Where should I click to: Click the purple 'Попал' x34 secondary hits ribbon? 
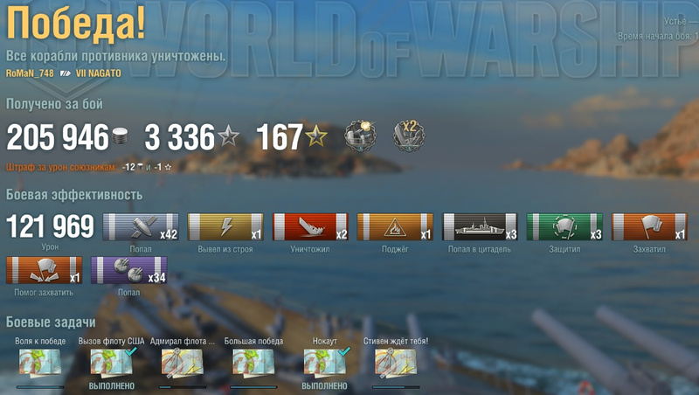[128, 270]
